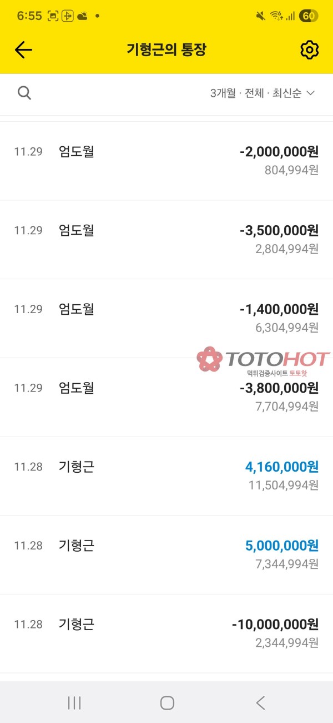Expand filter options via chevron arrow
This screenshot has height=723, width=333.
click(311, 93)
